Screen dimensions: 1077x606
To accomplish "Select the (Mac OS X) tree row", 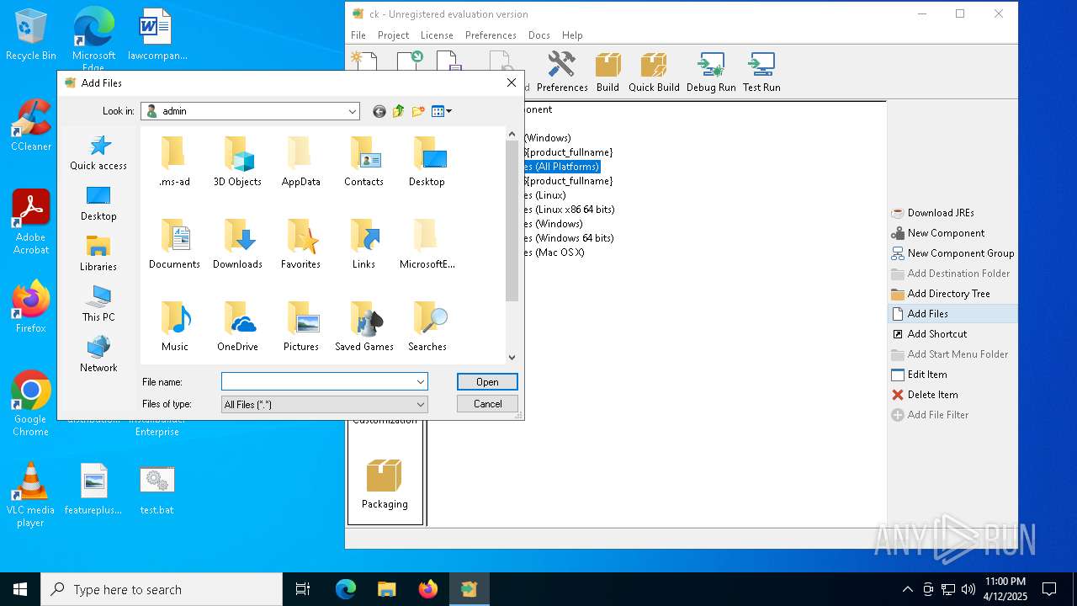I will click(x=554, y=252).
